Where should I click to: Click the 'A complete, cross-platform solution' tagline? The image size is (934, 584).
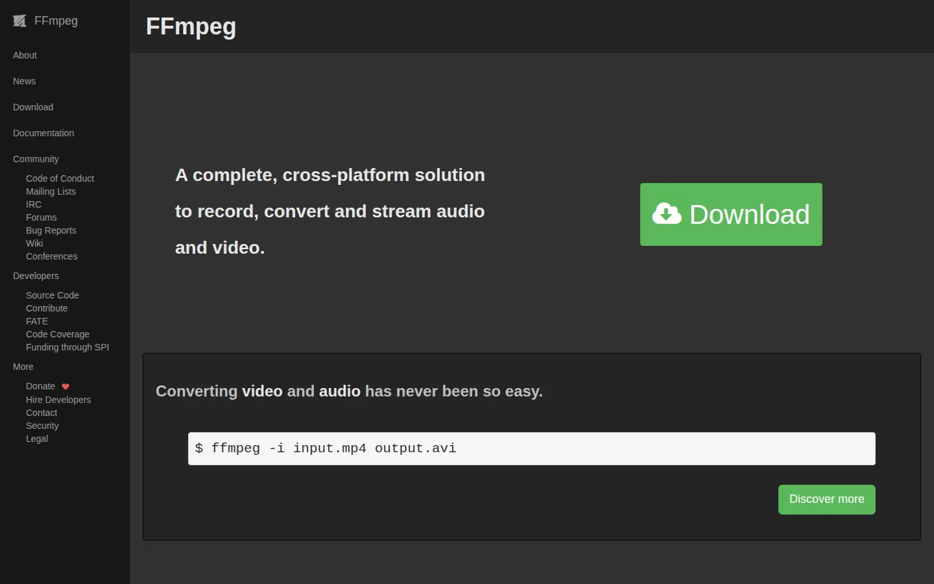[330, 212]
